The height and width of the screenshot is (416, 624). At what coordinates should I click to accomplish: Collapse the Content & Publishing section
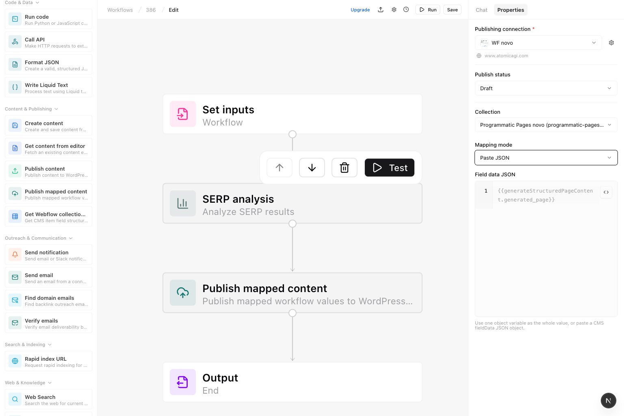32,109
